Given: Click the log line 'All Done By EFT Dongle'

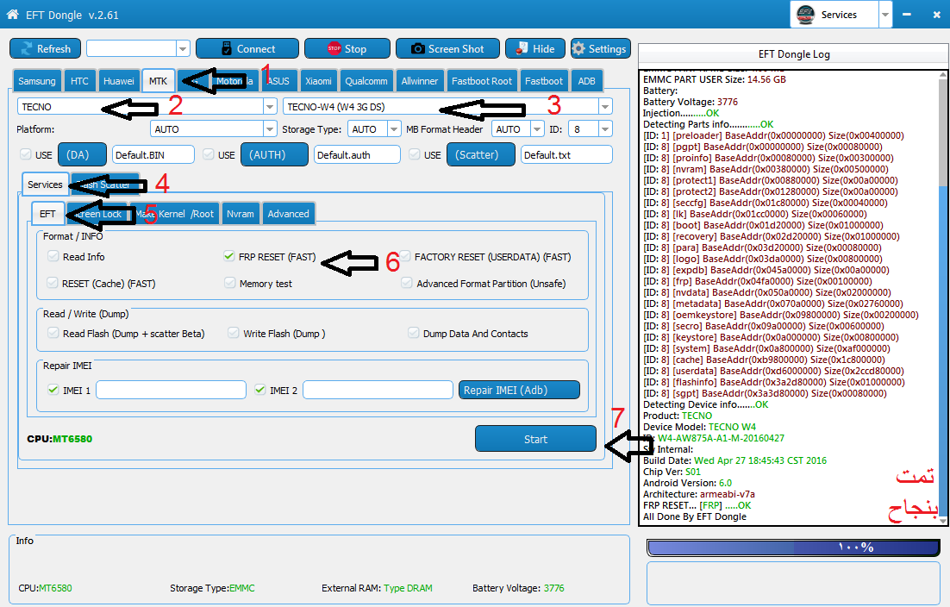Looking at the screenshot, I should pos(695,516).
